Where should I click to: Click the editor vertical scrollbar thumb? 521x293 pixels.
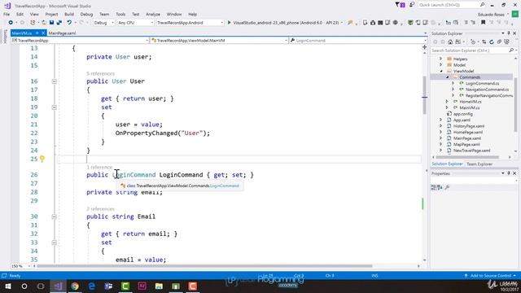tap(425, 94)
